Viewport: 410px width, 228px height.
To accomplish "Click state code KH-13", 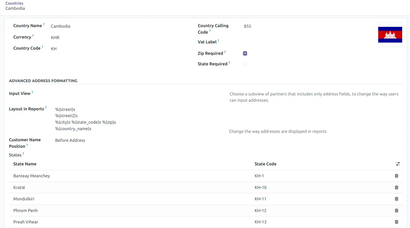I will pos(260,222).
